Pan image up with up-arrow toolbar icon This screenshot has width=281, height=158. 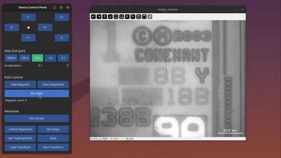tap(104, 17)
